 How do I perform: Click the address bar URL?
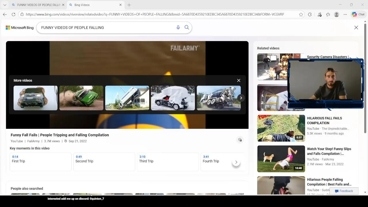tap(155, 14)
